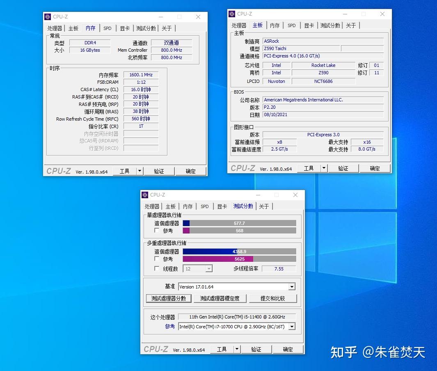Image resolution: width=437 pixels, height=371 pixels.
Task: Open SPD tab in mainboard window
Action: pos(291,25)
